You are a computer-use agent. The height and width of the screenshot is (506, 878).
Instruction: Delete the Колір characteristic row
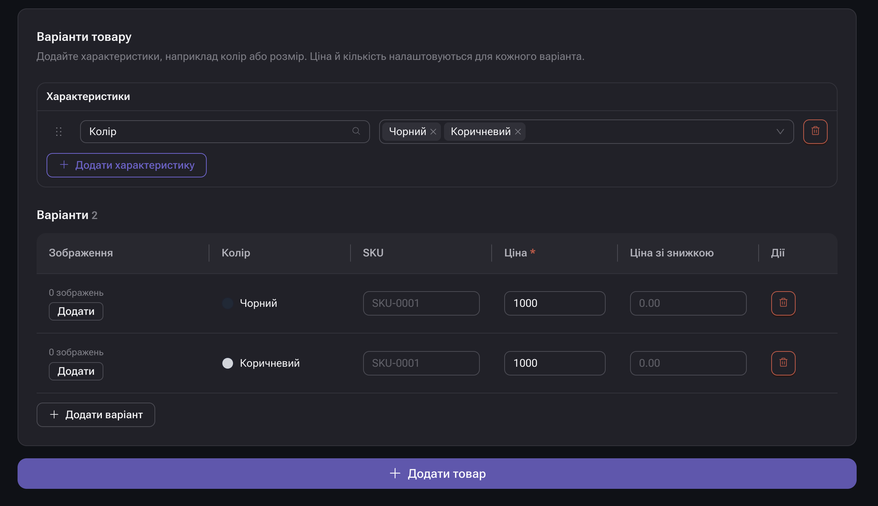(x=815, y=131)
